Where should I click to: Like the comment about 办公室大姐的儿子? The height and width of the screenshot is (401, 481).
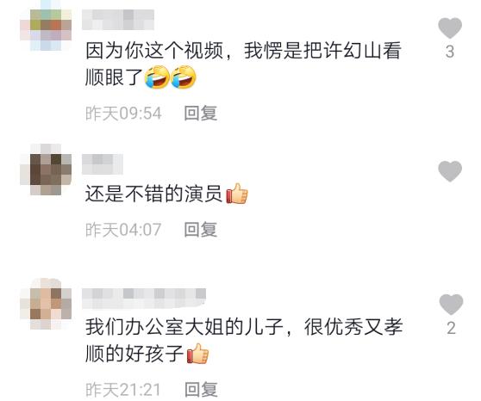(x=451, y=305)
